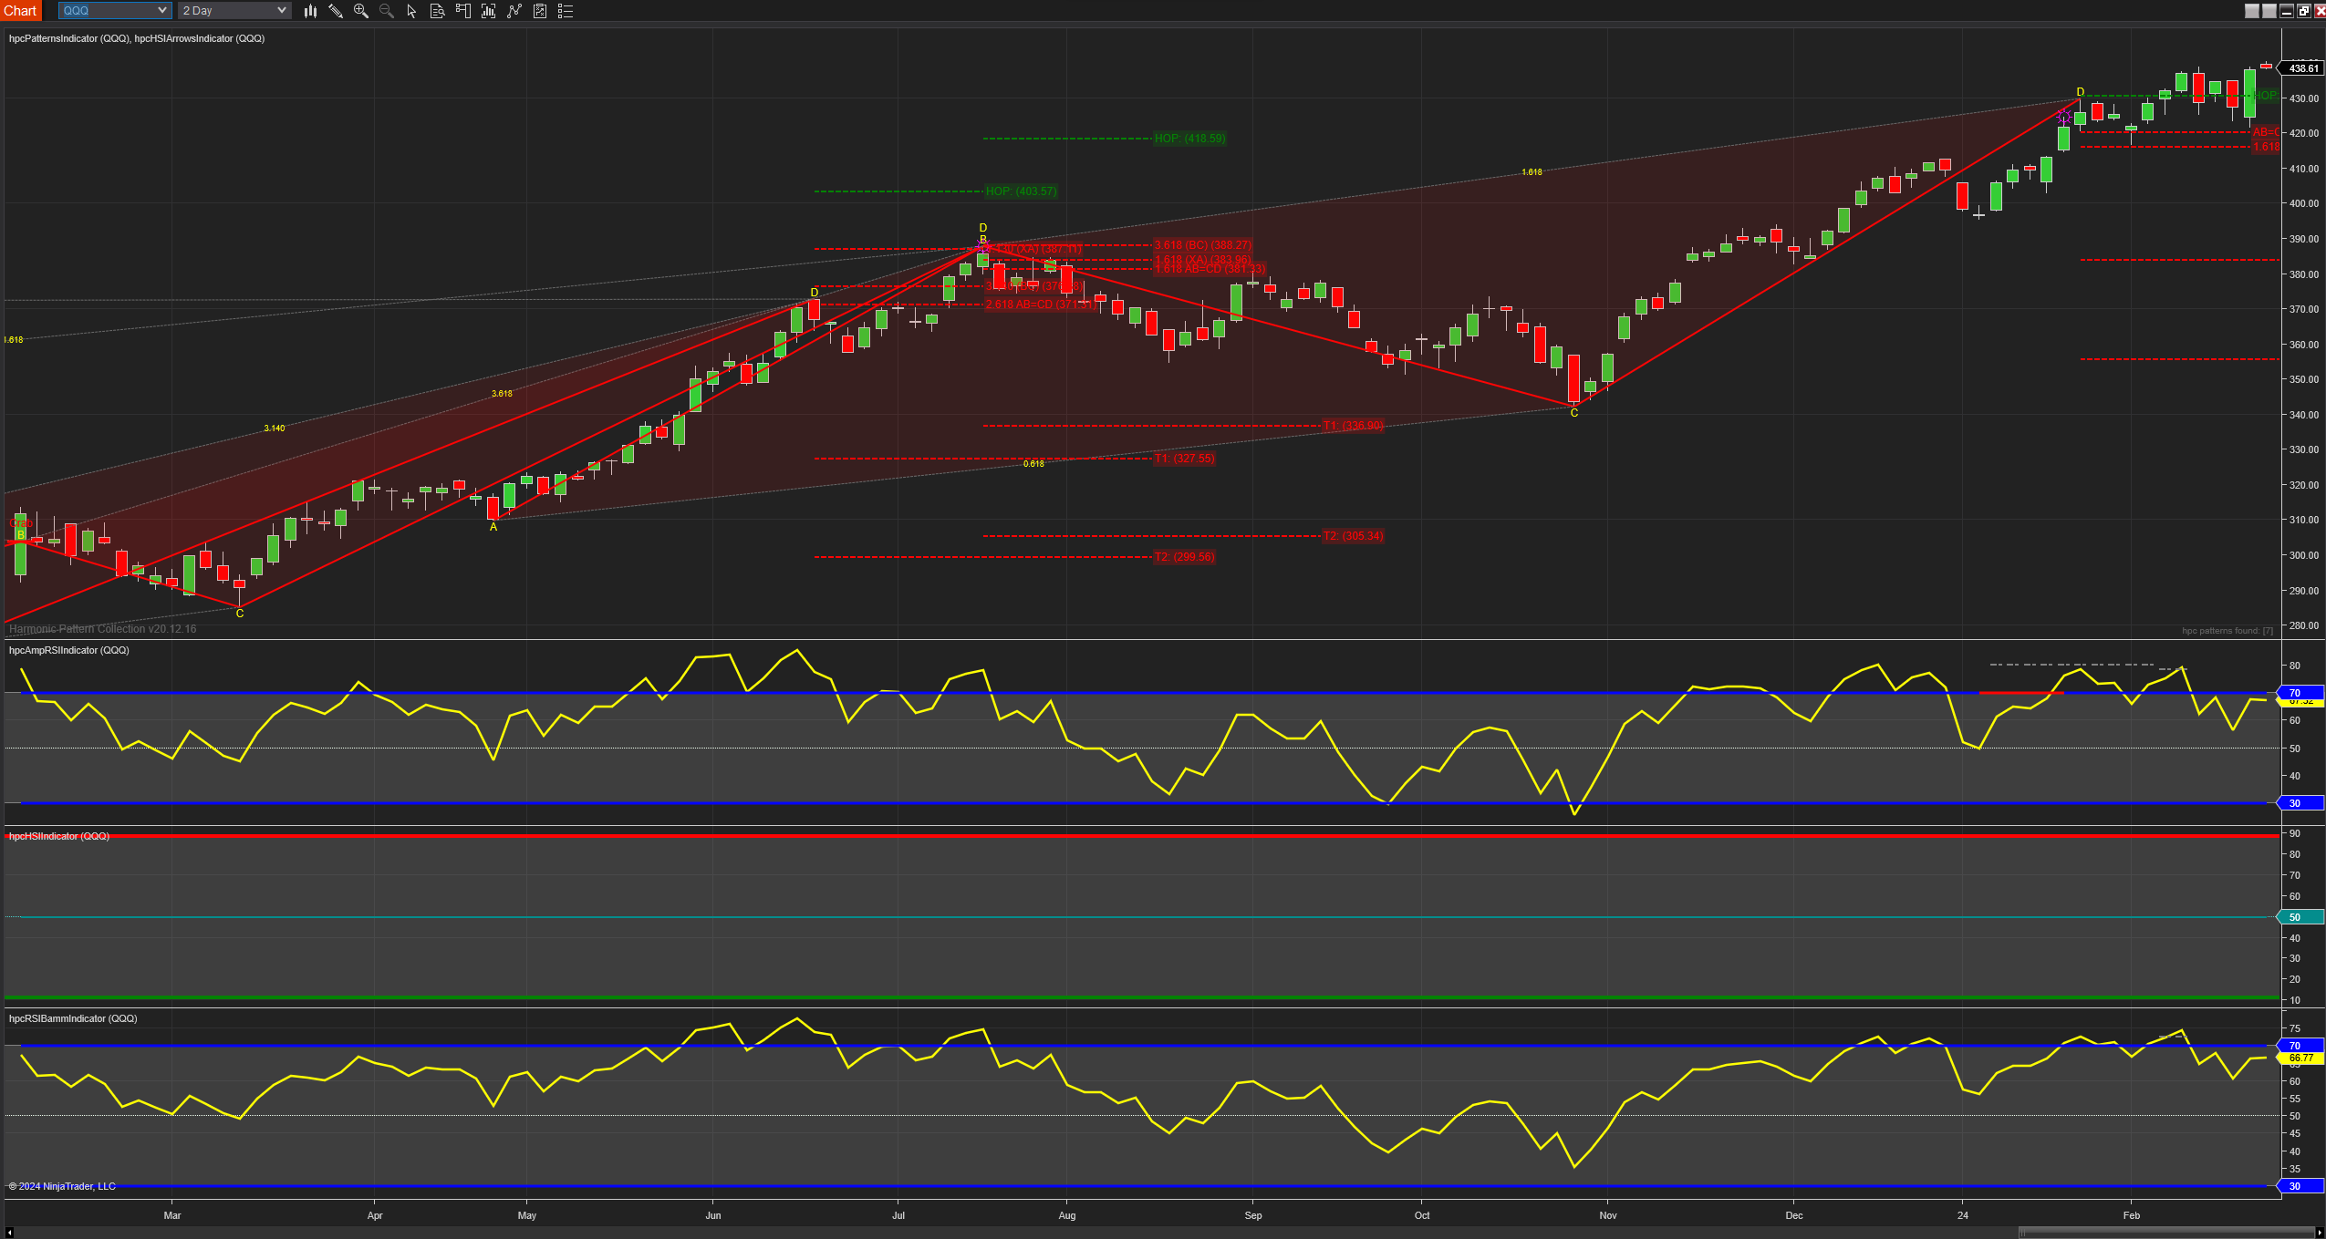Click the first gray link swatch button

pos(2251,11)
